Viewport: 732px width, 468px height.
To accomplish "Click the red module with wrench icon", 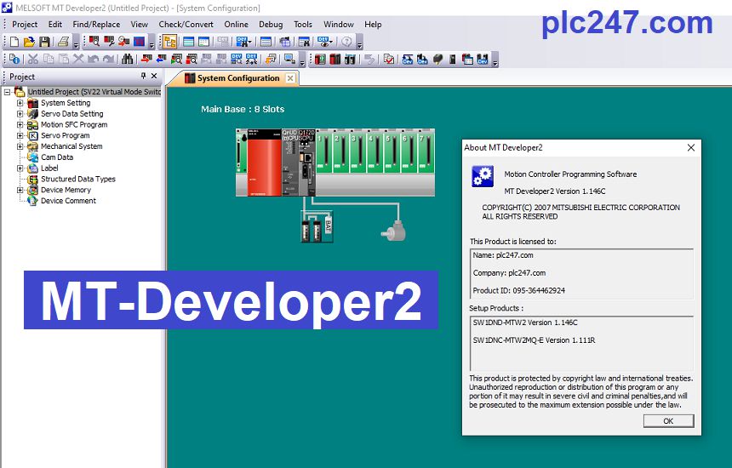I will (109, 42).
